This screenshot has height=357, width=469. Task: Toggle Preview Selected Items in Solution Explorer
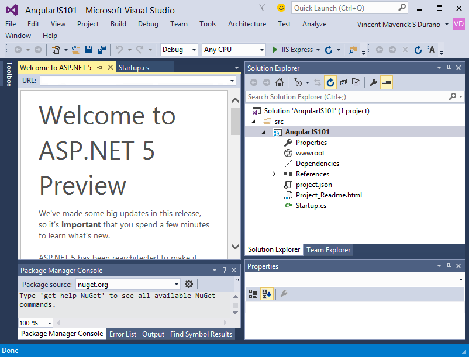[x=387, y=82]
